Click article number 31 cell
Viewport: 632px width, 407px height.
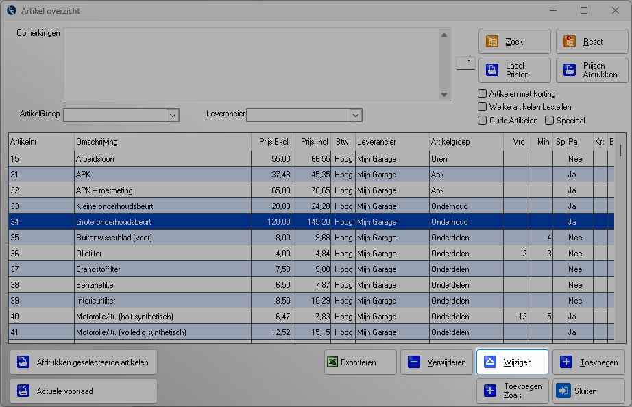tap(42, 175)
